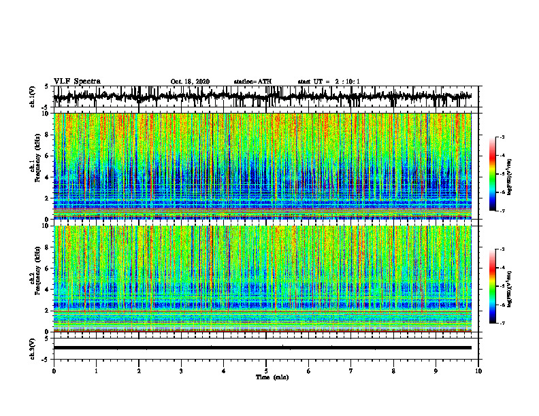Click the "8" kHz tick on ch.2 frequency axis
The height and width of the screenshot is (416, 539).
click(47, 247)
